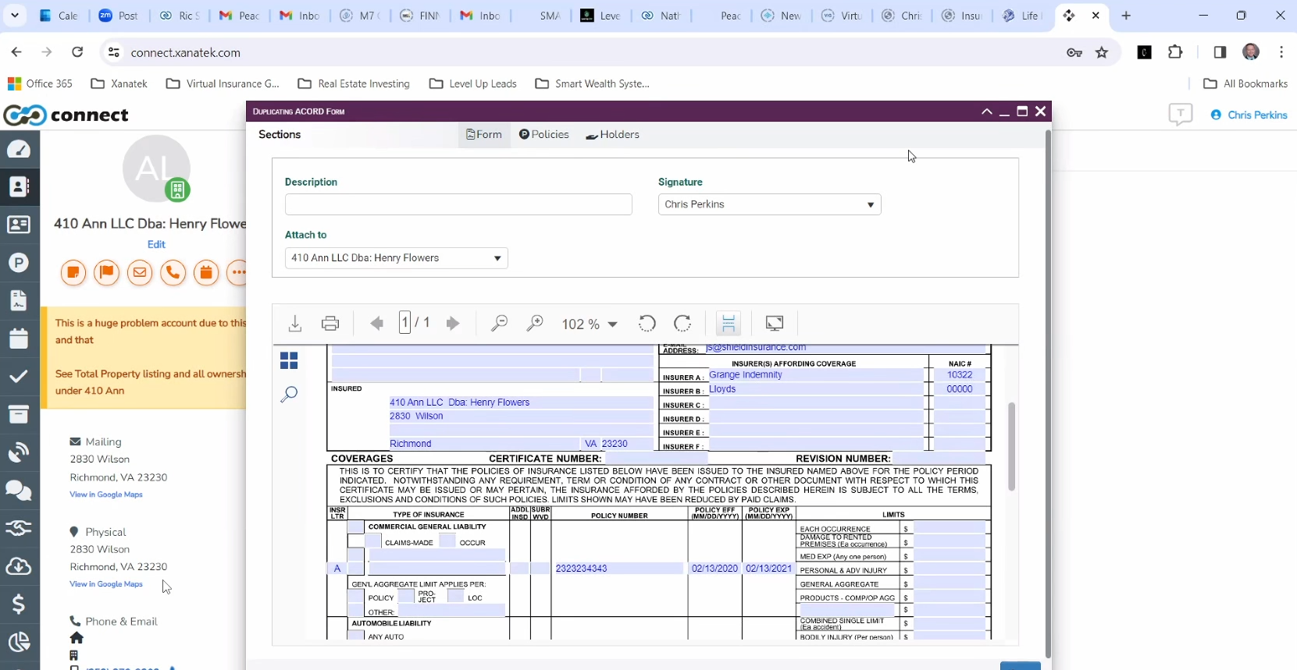Tick the Policy aggregate limit checkbox
The image size is (1297, 670).
tap(356, 597)
